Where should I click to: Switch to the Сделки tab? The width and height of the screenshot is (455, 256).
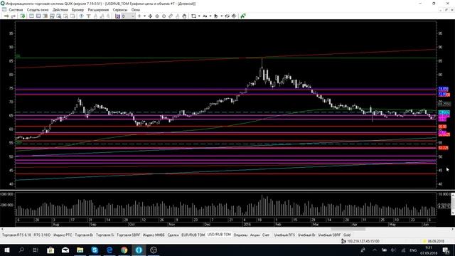coord(173,235)
